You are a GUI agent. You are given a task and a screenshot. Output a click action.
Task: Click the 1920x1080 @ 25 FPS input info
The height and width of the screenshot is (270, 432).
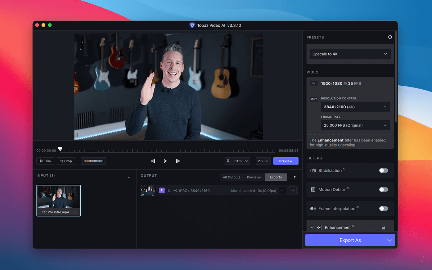341,84
